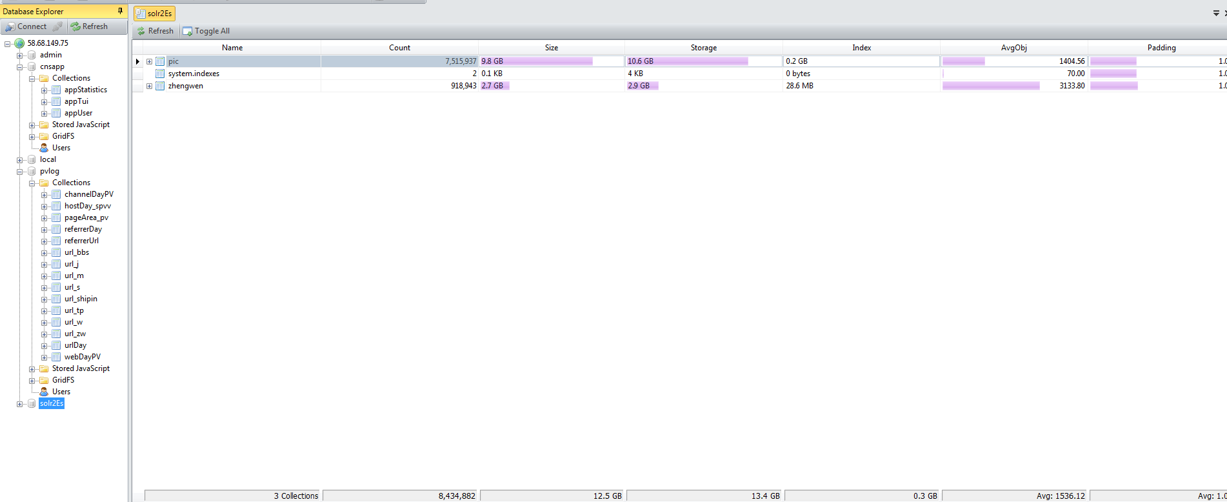Viewport: 1227px width, 502px height.
Task: Collapse the pvlog database node
Action: (x=19, y=172)
